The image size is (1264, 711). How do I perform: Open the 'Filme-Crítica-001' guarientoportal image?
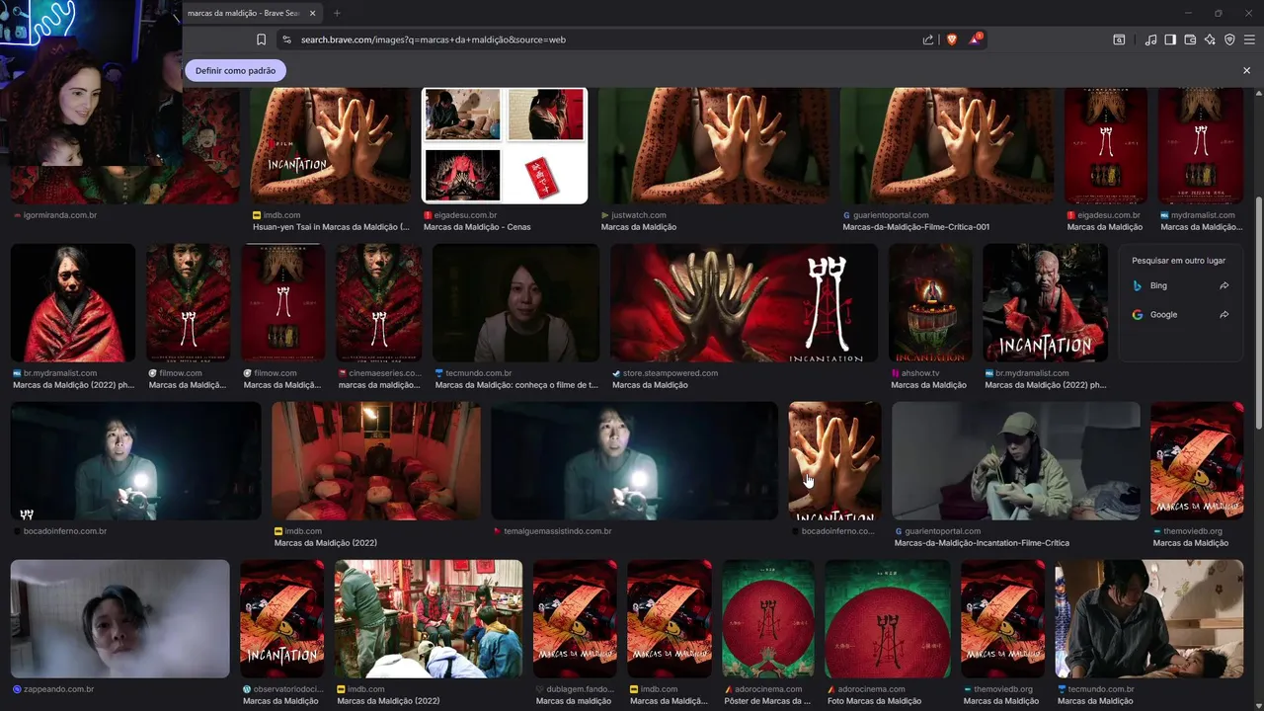(948, 146)
